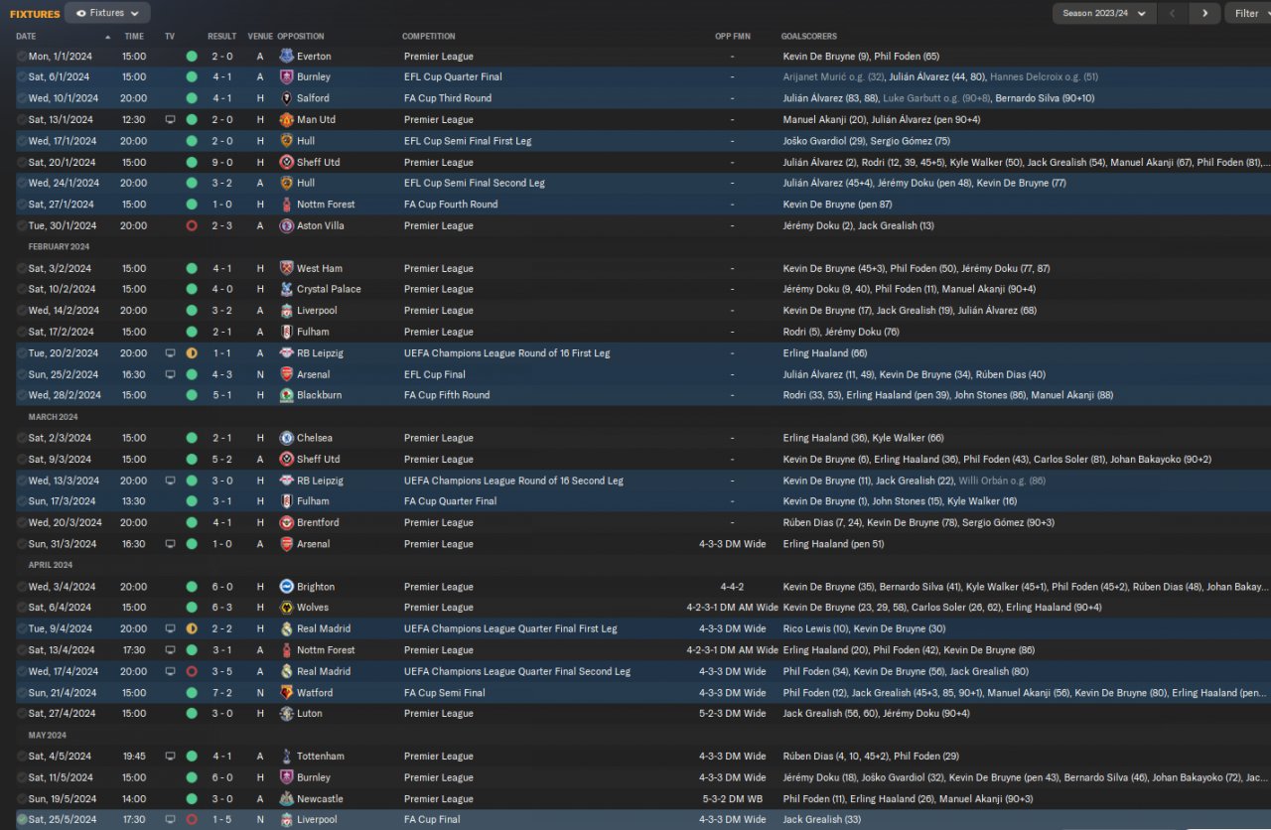Open the Fixtures view dropdown
Image resolution: width=1271 pixels, height=830 pixels.
coord(107,13)
